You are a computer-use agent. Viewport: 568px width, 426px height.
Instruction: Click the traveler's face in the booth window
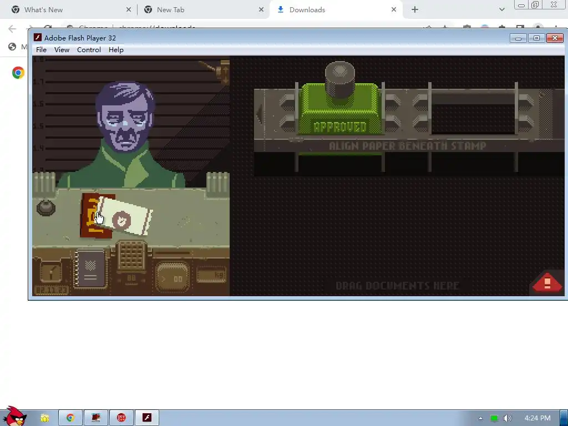pyautogui.click(x=125, y=116)
